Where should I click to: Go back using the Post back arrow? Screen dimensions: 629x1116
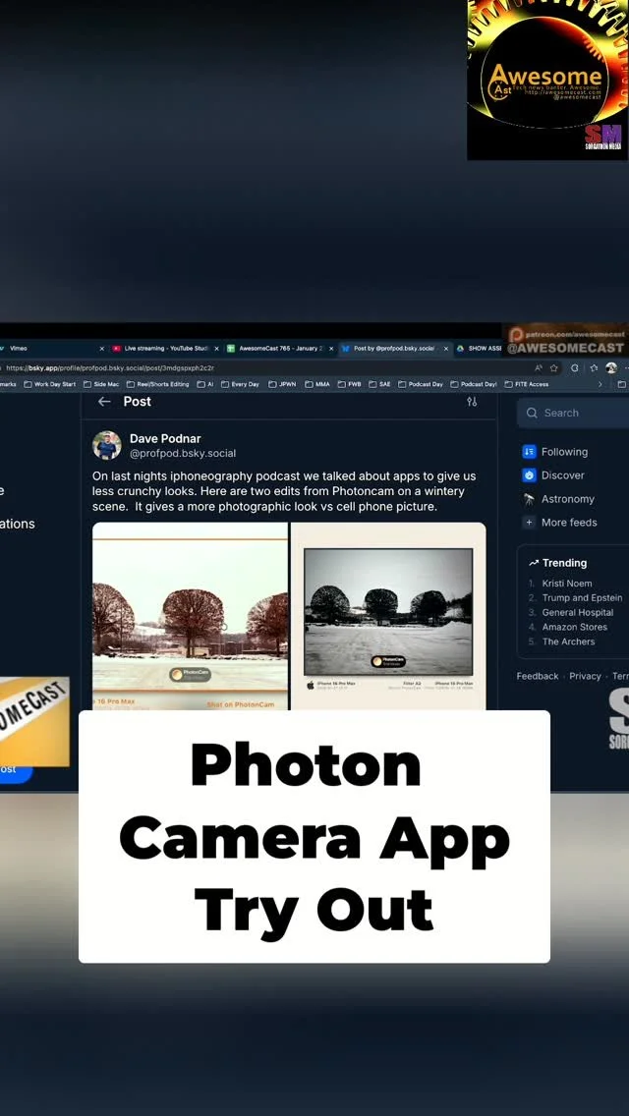[104, 402]
